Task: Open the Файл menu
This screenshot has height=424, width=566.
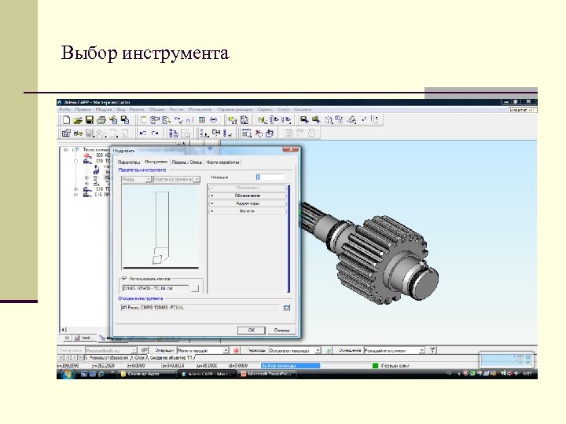Action: 64,109
